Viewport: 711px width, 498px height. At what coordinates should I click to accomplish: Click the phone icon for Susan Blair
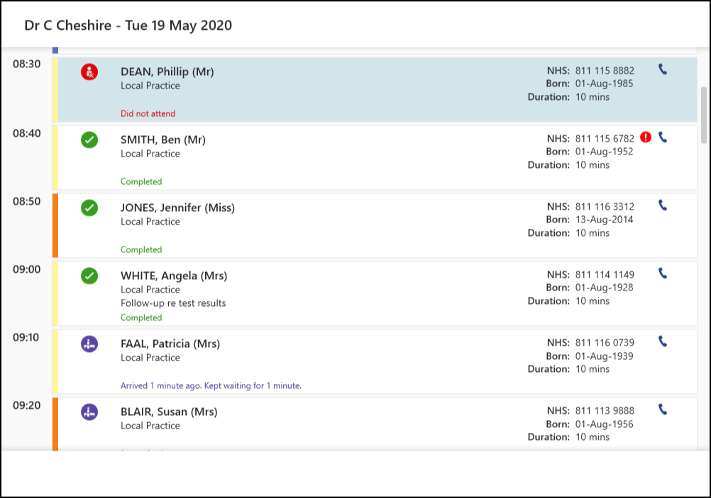663,409
